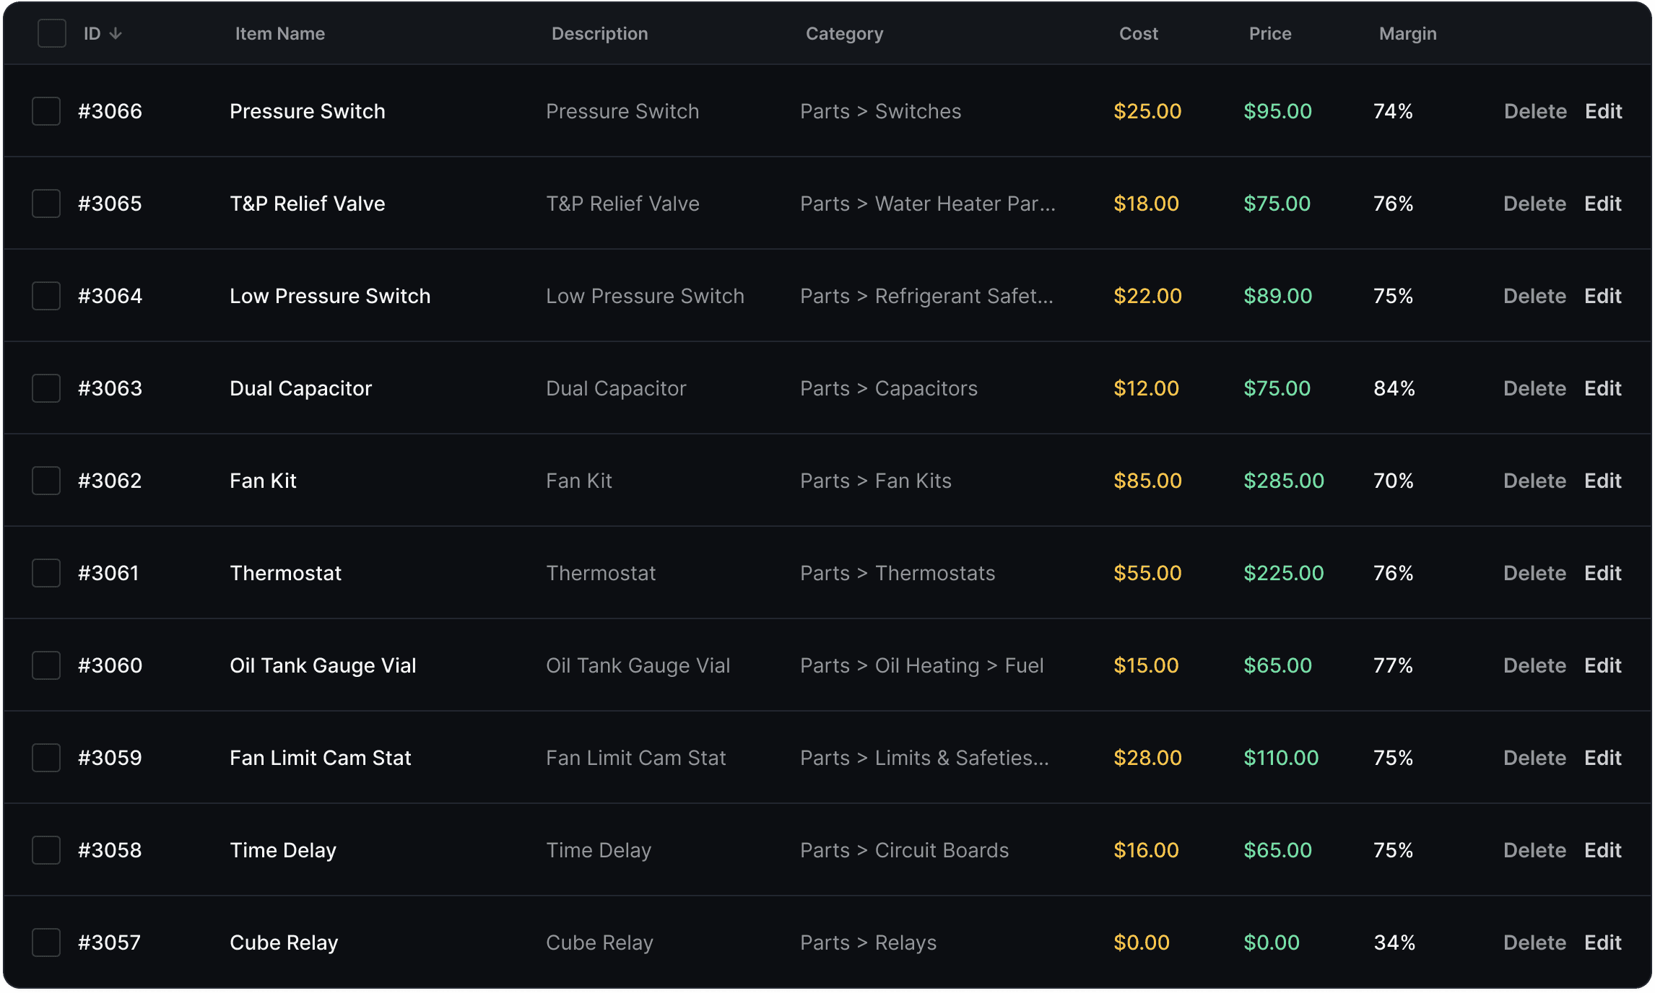This screenshot has height=993, width=1655.
Task: Edit the Time Delay item
Action: coord(1602,849)
